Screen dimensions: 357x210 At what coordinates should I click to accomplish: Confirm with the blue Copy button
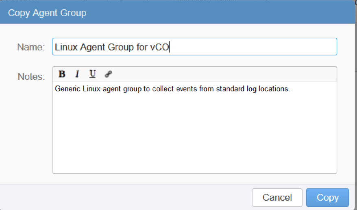327,197
